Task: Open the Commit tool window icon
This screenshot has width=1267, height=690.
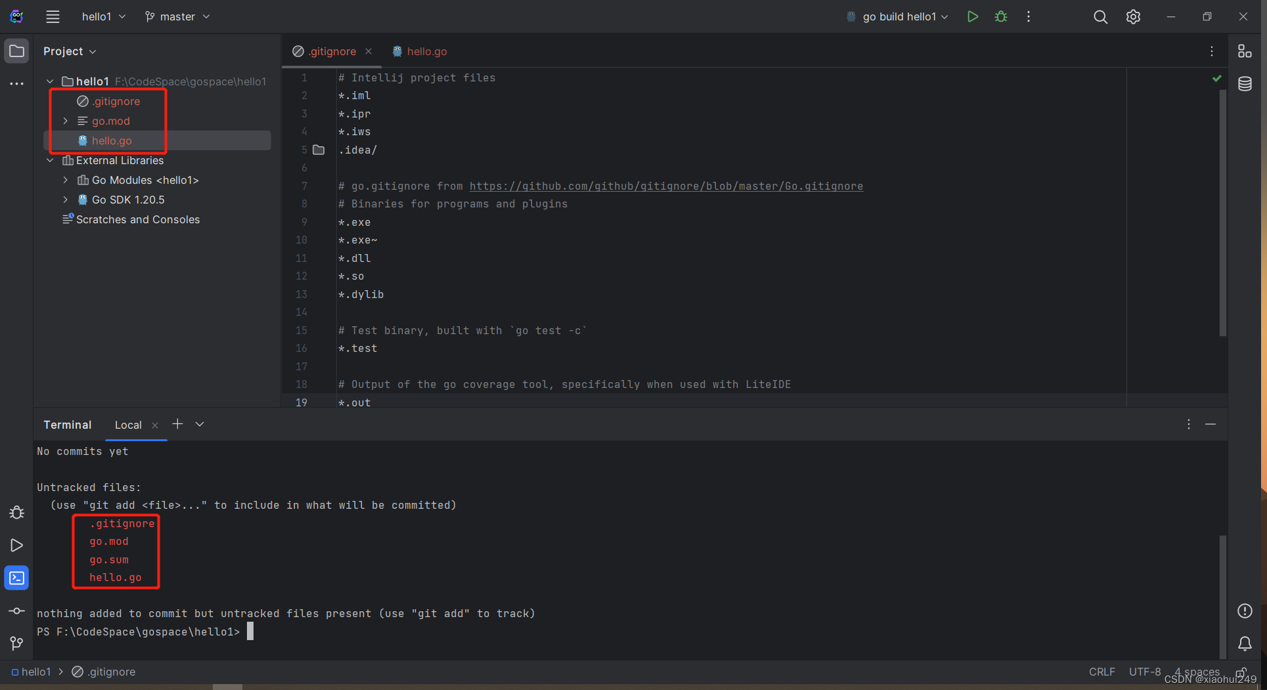Action: coord(16,611)
